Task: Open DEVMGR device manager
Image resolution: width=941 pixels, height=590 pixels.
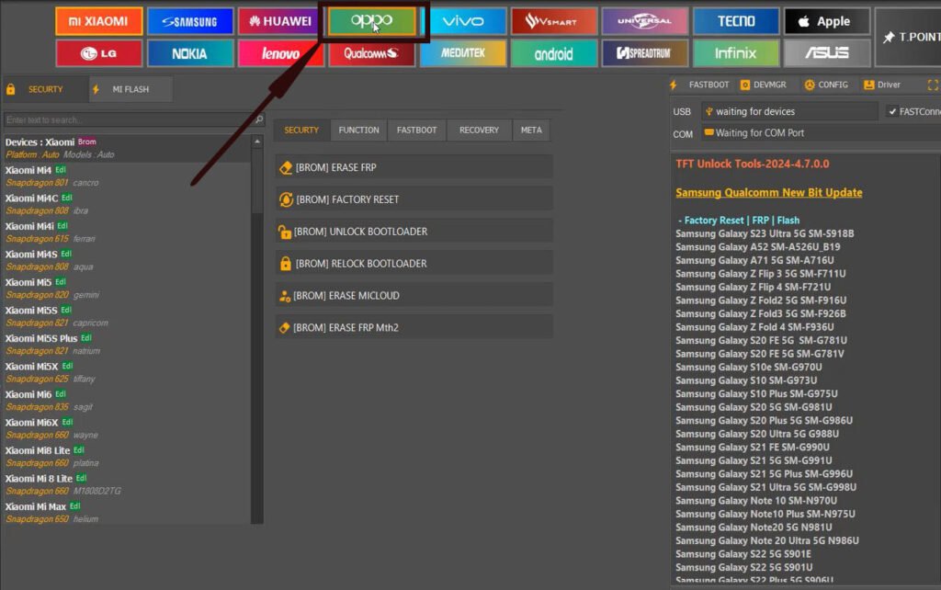Action: coord(764,85)
